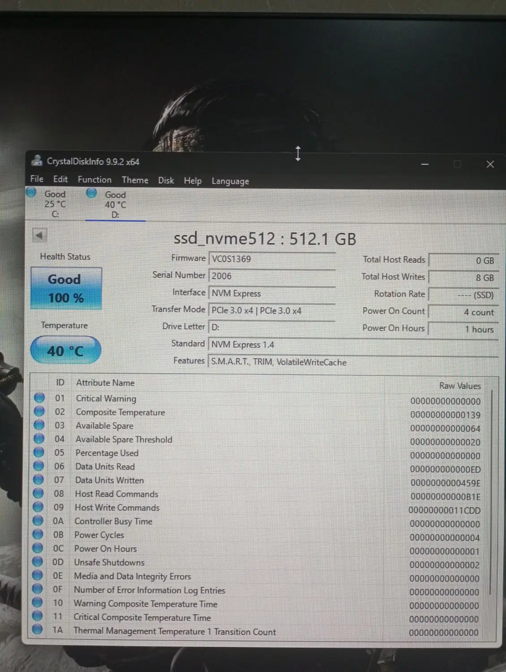The image size is (506, 672).
Task: Click raw value 00000000011CDD
Action: (x=445, y=510)
